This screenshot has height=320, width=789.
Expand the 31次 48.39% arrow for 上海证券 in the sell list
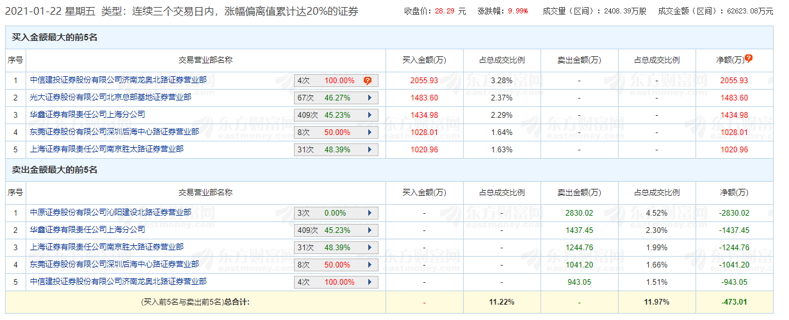[x=370, y=248]
